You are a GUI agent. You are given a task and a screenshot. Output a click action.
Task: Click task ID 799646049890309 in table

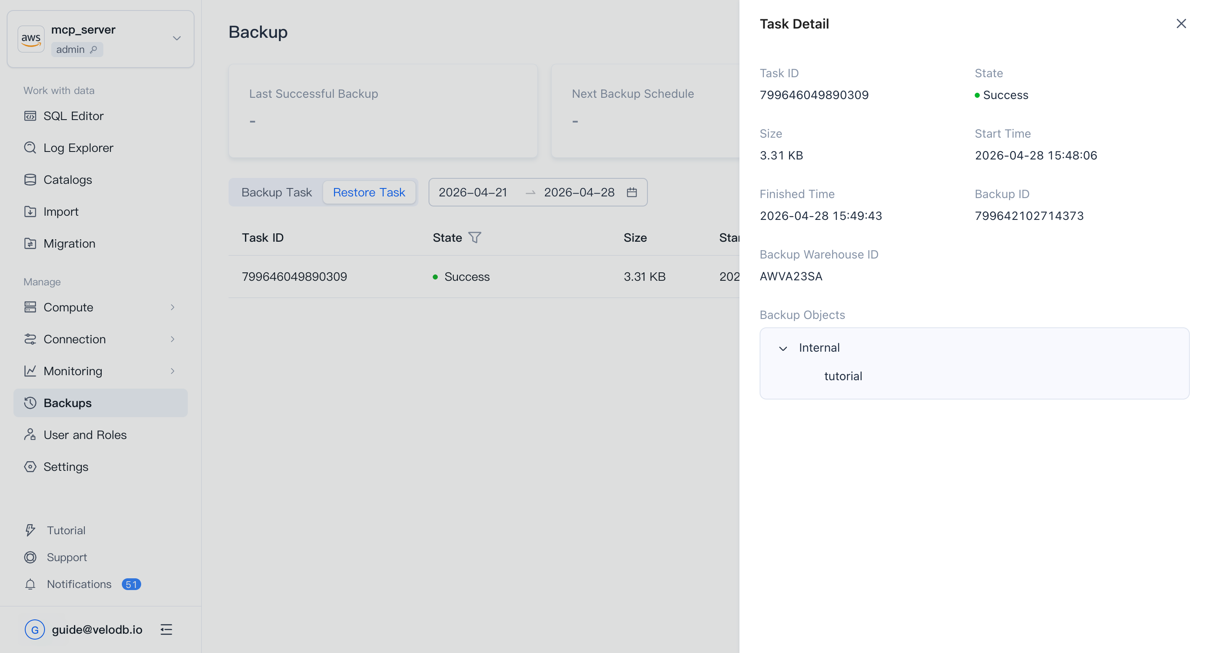(294, 277)
